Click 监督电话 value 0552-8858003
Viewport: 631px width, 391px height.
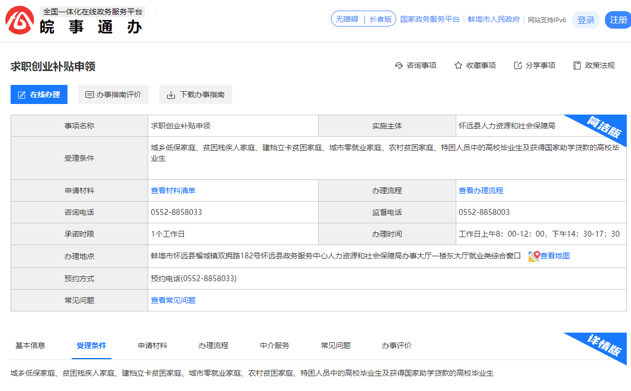click(x=484, y=212)
